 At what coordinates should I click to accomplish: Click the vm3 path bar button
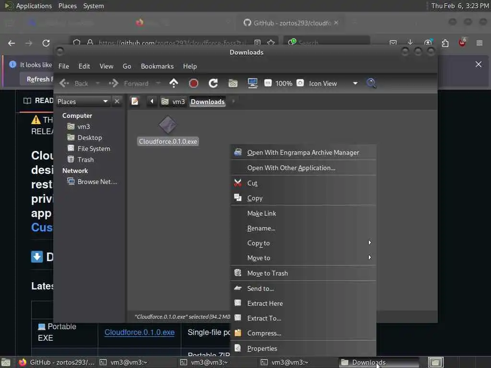coord(173,102)
